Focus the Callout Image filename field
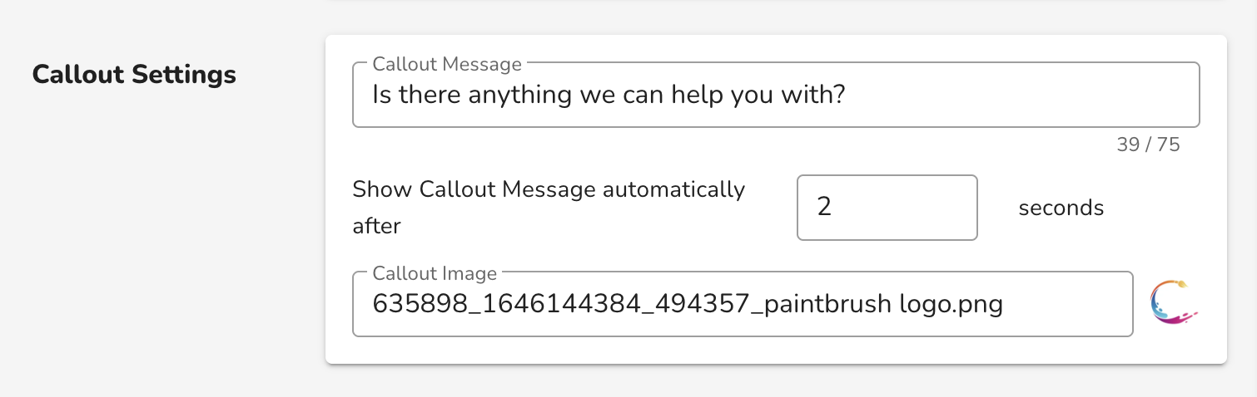The height and width of the screenshot is (397, 1257). click(x=743, y=304)
